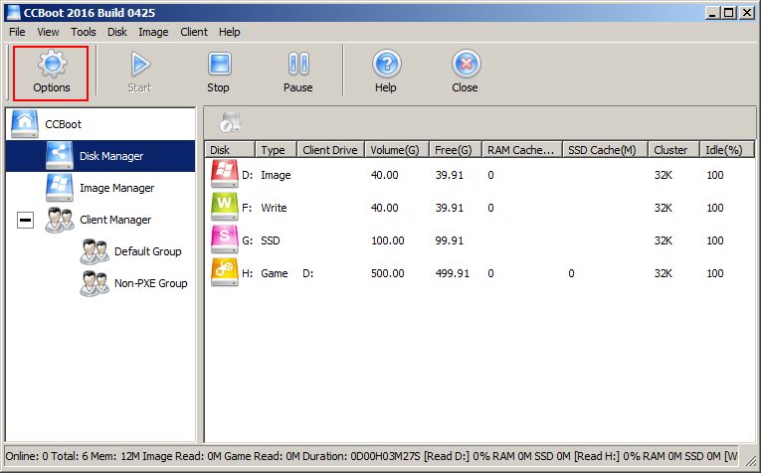The width and height of the screenshot is (761, 473).
Task: Open Help from the toolbar question icon
Action: [386, 74]
